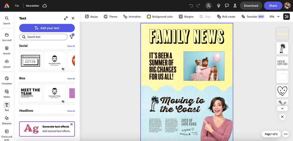Image resolution: width=293 pixels, height=141 pixels.
Task: Select the Meet the Team template
Action: pos(30,93)
